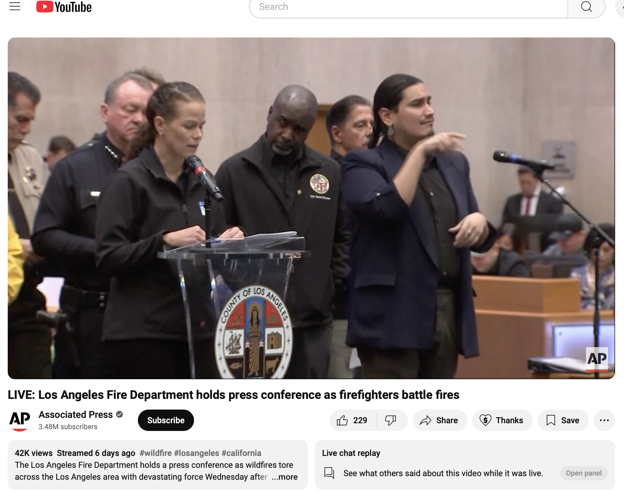Image resolution: width=624 pixels, height=491 pixels.
Task: Open the #wildfire hashtag
Action: point(155,453)
